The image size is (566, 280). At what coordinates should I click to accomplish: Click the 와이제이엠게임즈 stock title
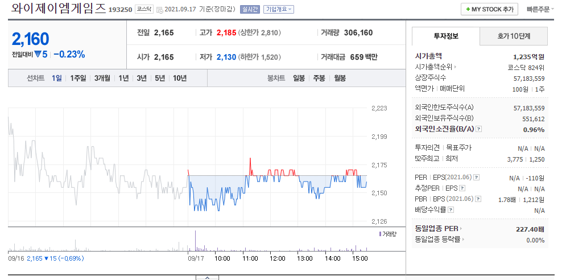tap(58, 9)
